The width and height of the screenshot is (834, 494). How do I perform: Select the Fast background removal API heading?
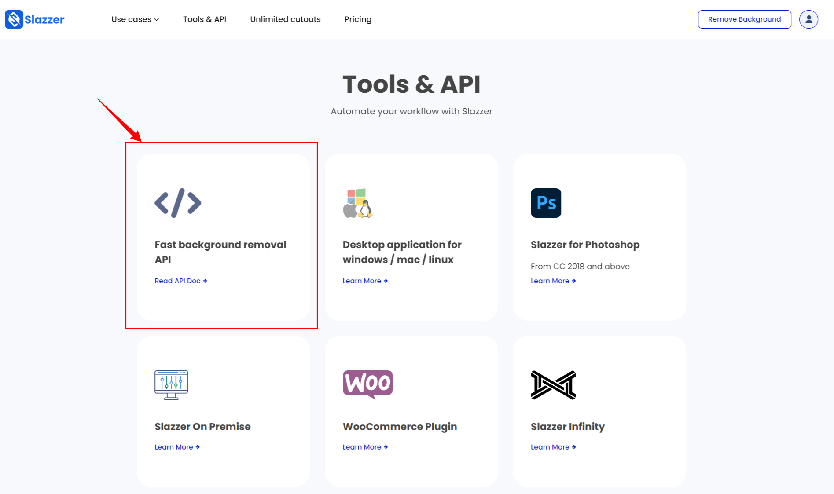(x=220, y=252)
